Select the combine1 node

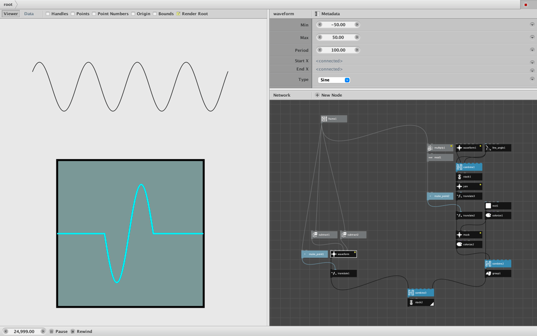click(x=469, y=167)
